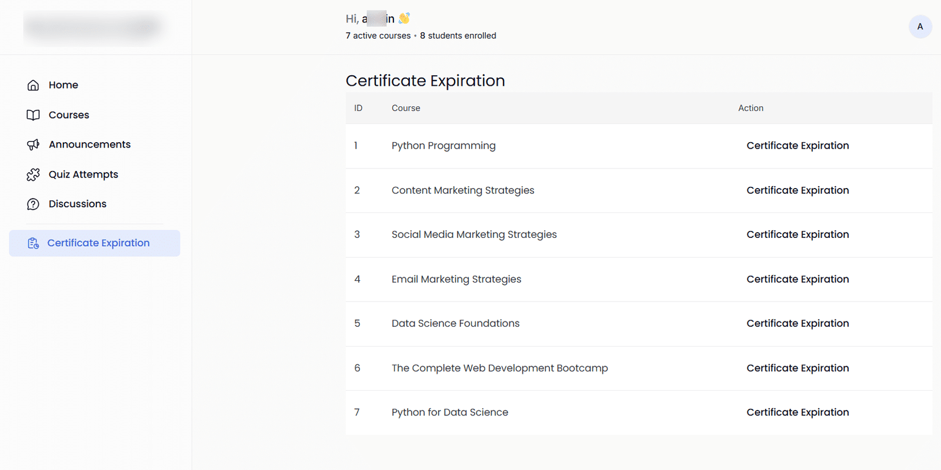Open Certificate Expiration for Social Media Marketing Strategies
941x470 pixels.
pyautogui.click(x=797, y=234)
